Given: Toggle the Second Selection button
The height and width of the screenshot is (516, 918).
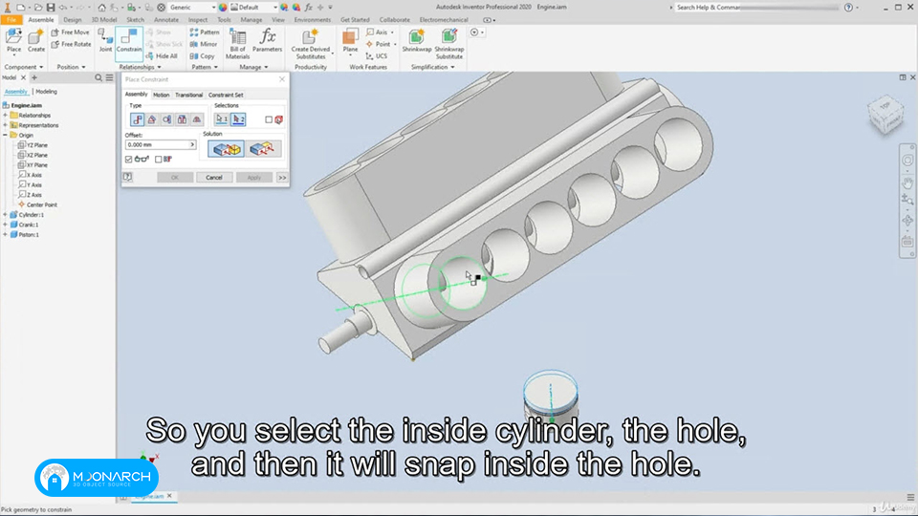Looking at the screenshot, I should coord(238,119).
